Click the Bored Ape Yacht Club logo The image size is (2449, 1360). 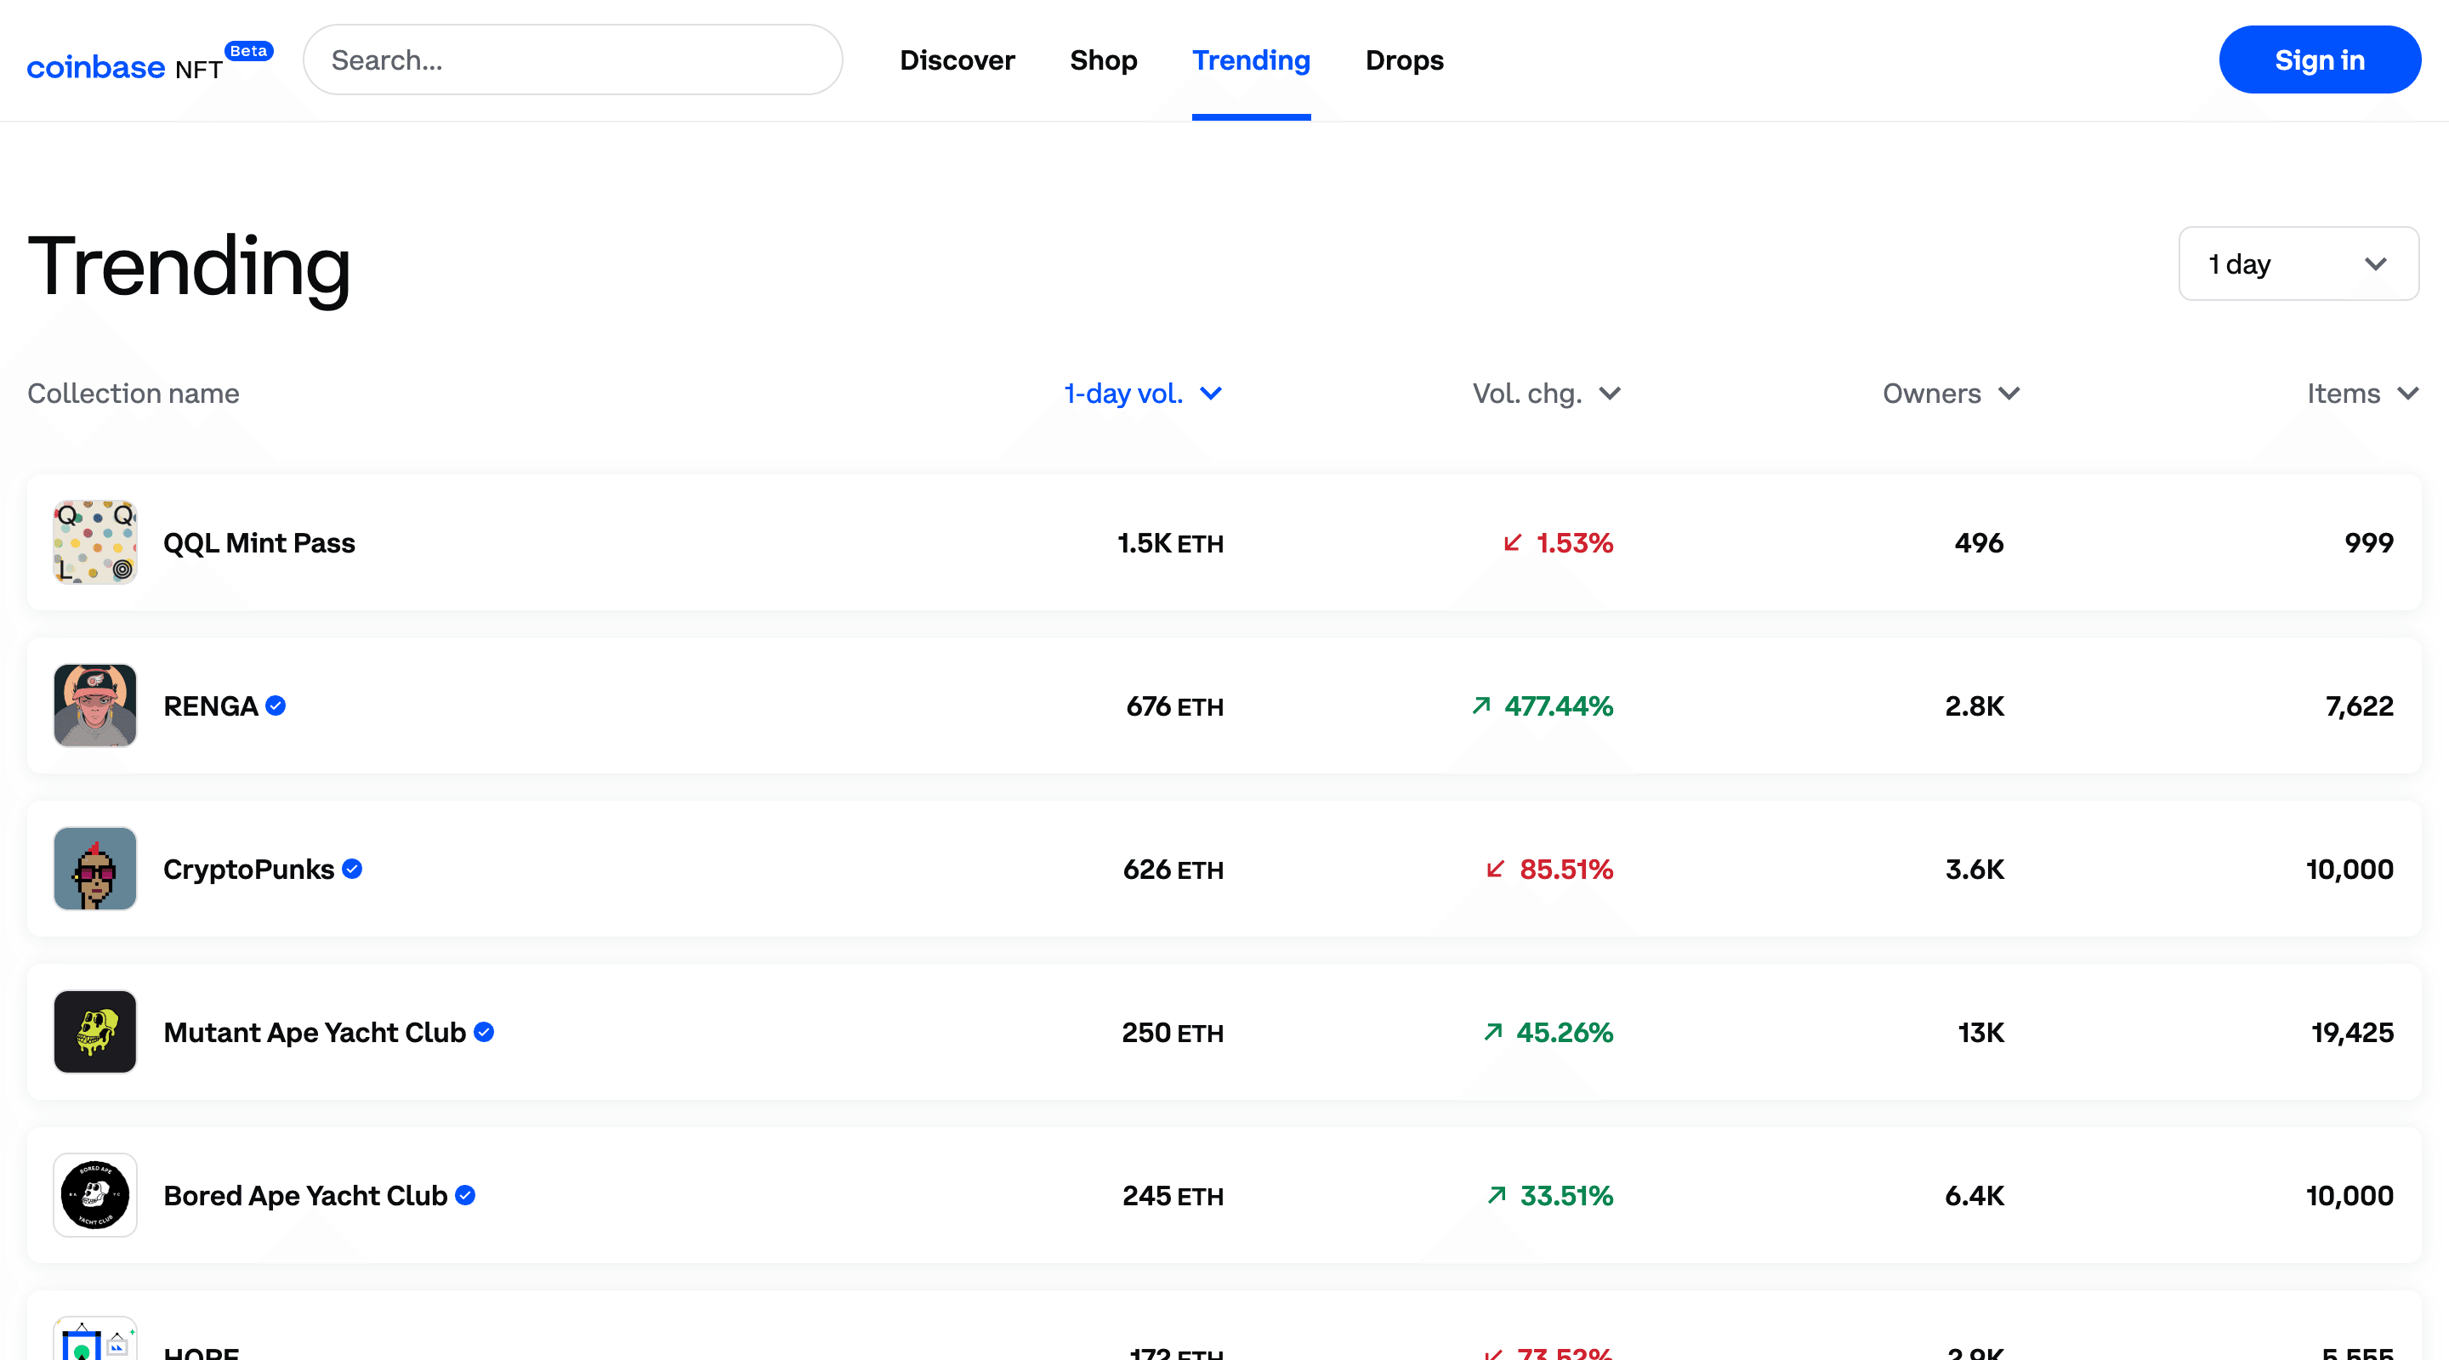click(95, 1194)
